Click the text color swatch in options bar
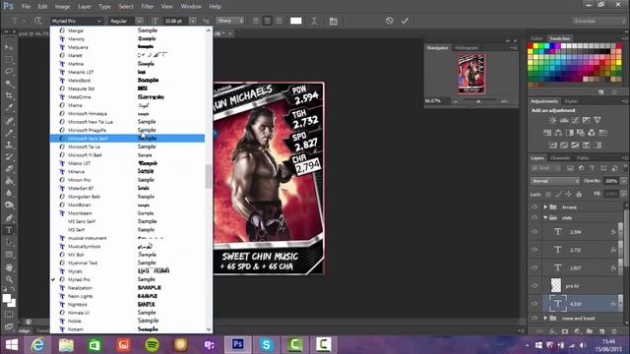 (x=296, y=21)
